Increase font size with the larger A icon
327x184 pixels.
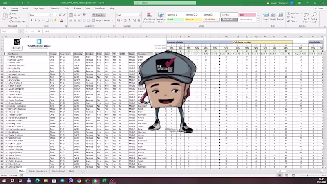60,15
